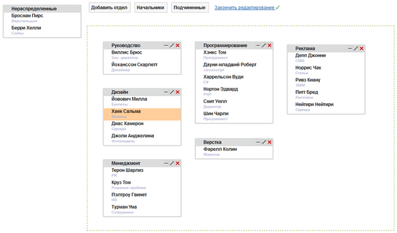Collapse the Менеджмент department panel
397x233 pixels.
pos(166,163)
